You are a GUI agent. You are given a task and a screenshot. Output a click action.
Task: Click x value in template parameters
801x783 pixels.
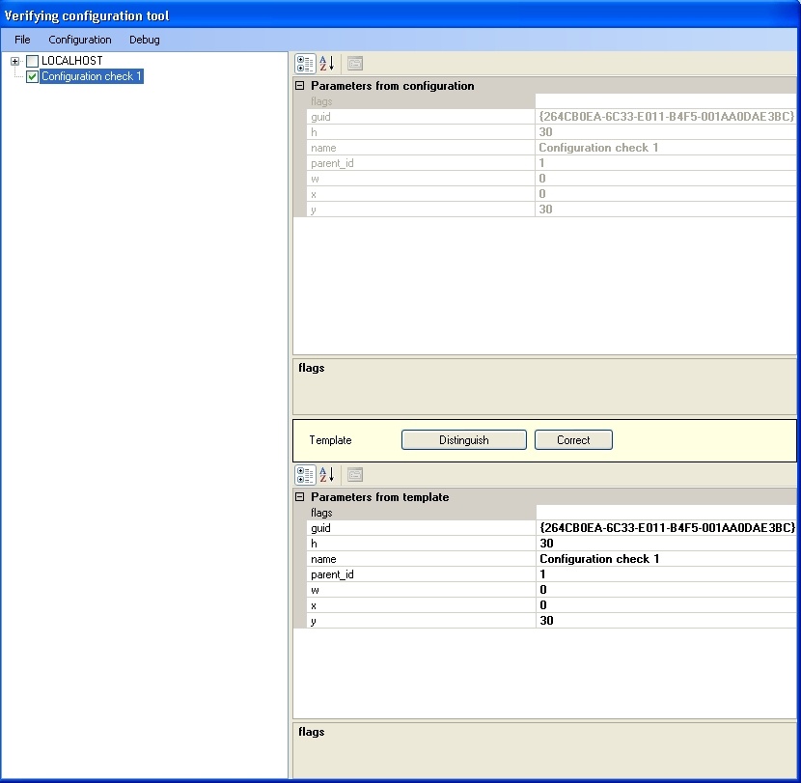coord(666,605)
